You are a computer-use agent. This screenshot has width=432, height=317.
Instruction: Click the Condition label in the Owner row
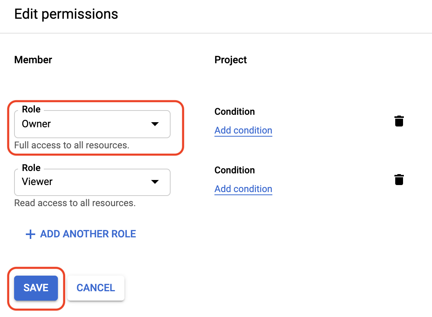(234, 112)
